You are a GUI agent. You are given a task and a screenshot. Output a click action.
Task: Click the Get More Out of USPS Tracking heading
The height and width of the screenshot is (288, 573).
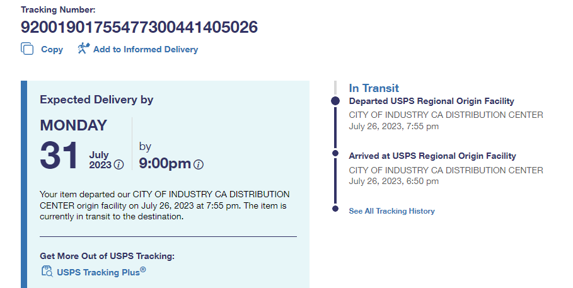tap(107, 256)
